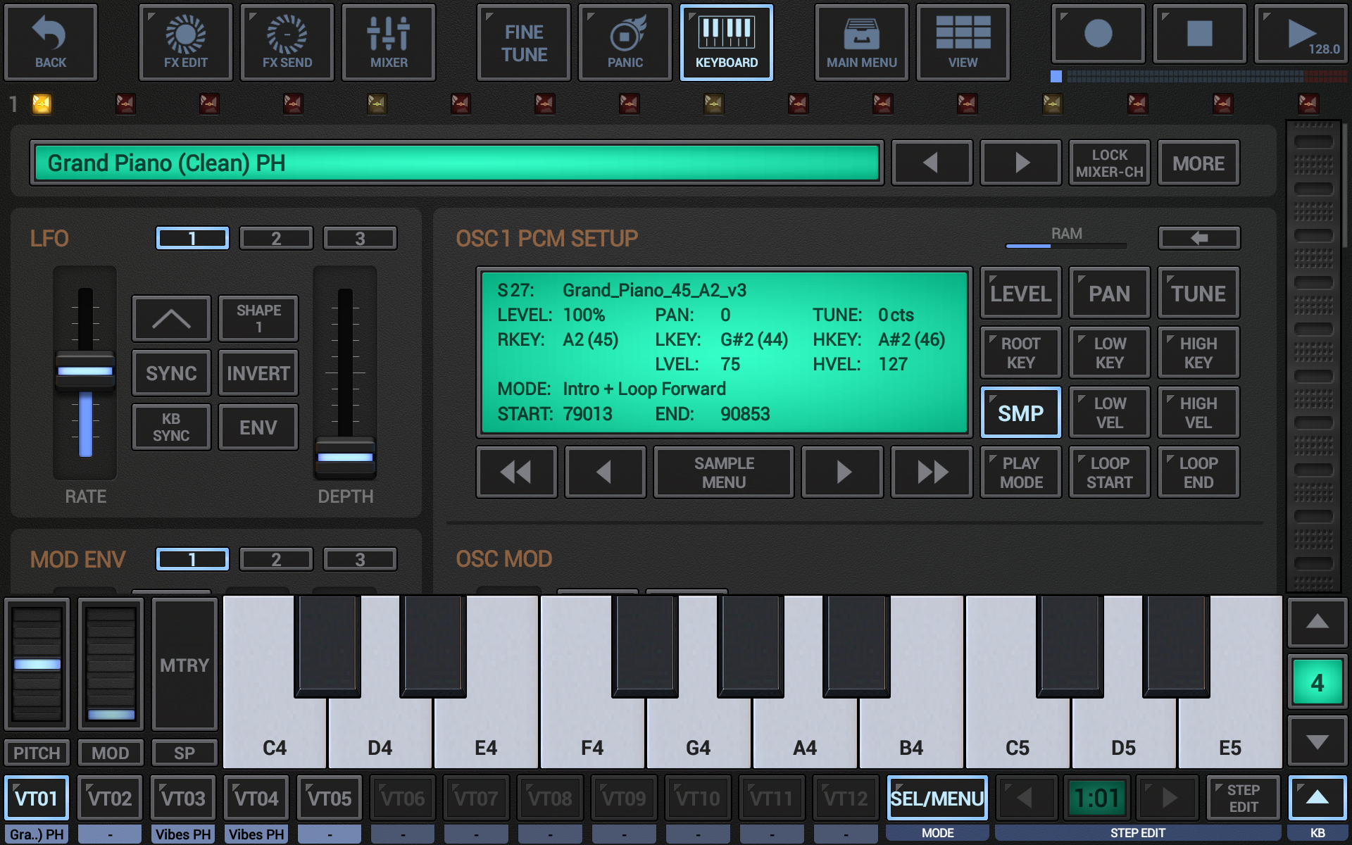Open the VIEW selector grid
The height and width of the screenshot is (845, 1352).
pyautogui.click(x=962, y=42)
